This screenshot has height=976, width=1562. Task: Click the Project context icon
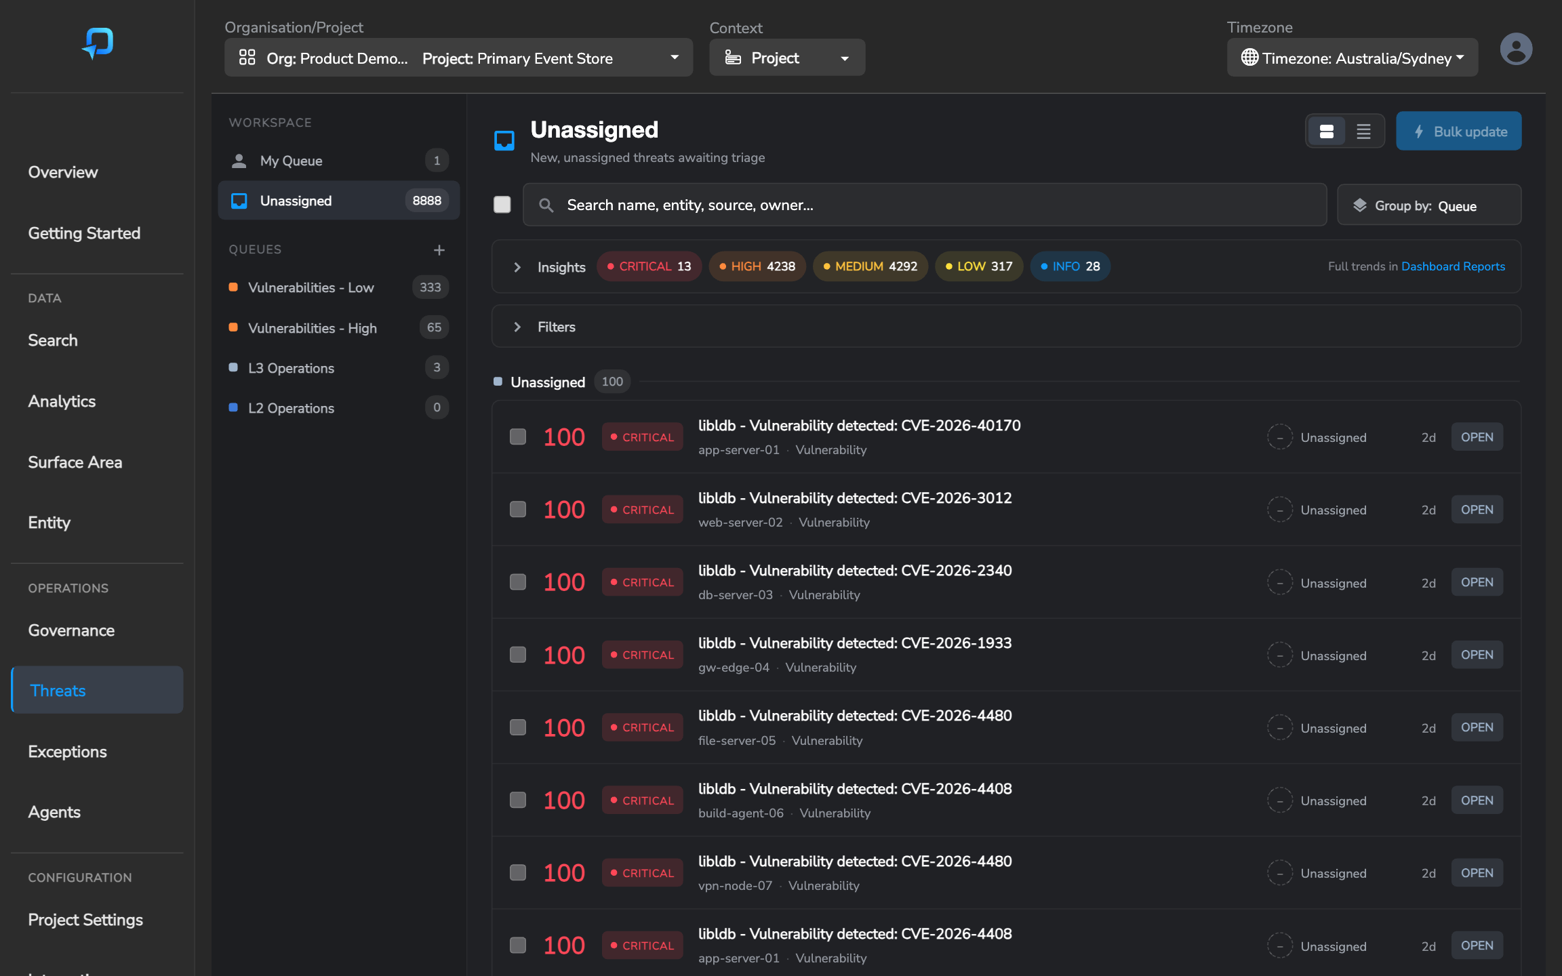(x=733, y=58)
